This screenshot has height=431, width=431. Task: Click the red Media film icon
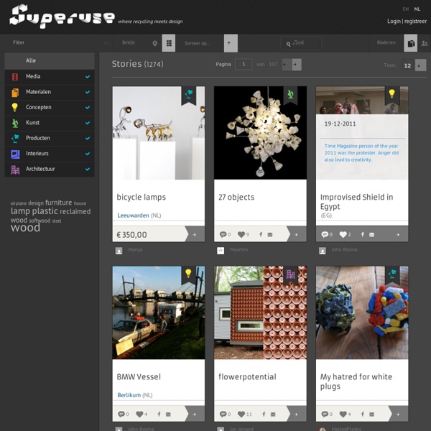pyautogui.click(x=15, y=77)
